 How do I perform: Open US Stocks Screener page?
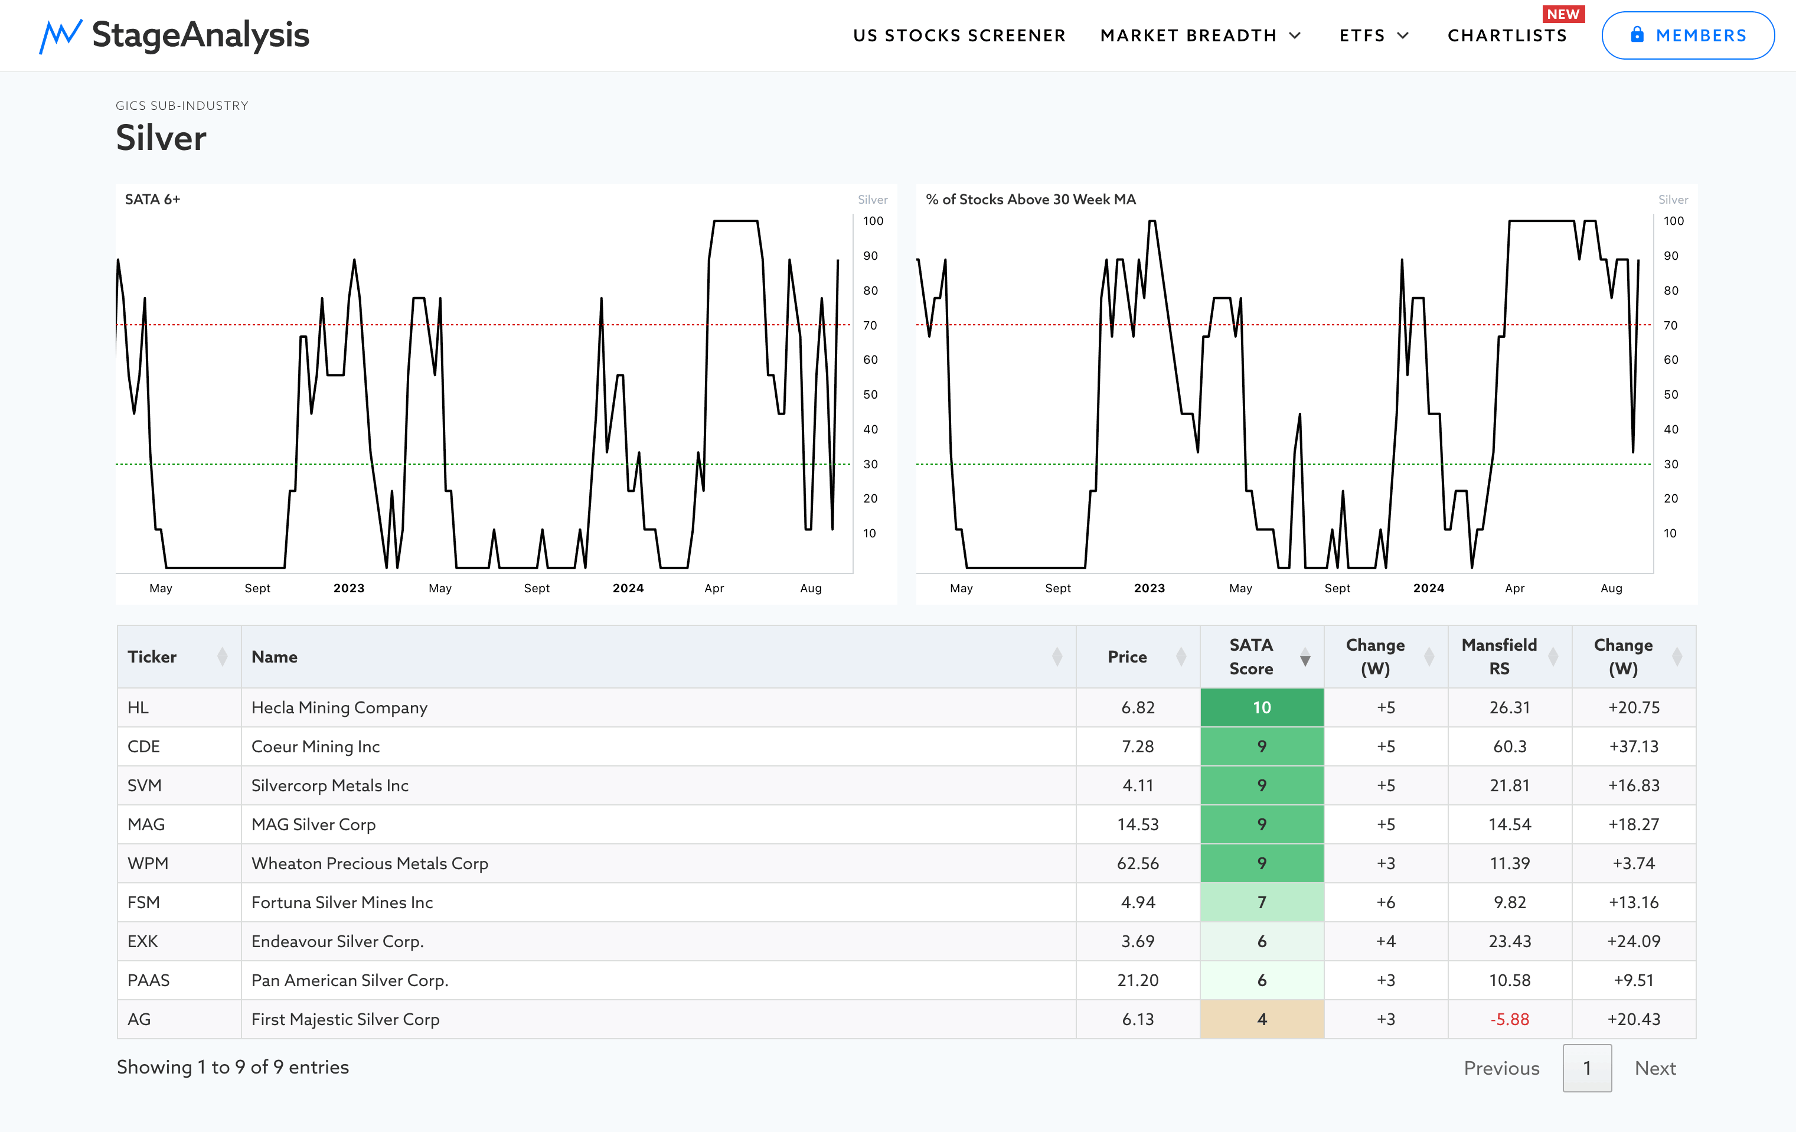tap(959, 36)
